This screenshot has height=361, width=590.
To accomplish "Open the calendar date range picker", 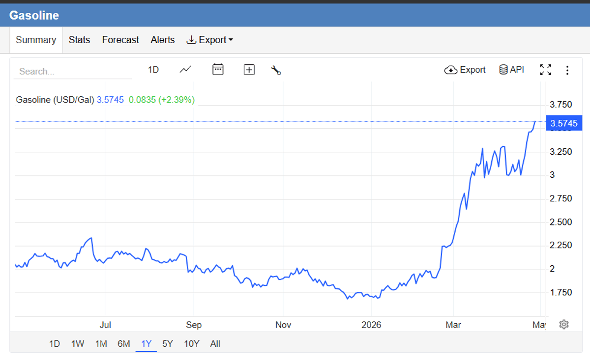I will click(x=218, y=70).
